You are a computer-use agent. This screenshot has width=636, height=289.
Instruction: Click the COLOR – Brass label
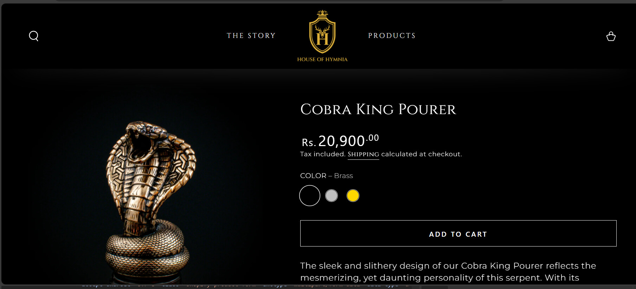[326, 176]
